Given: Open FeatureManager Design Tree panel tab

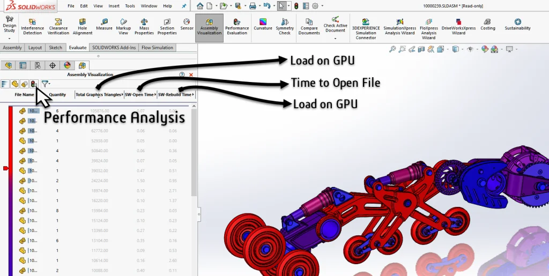Looking at the screenshot, I should tap(9, 65).
